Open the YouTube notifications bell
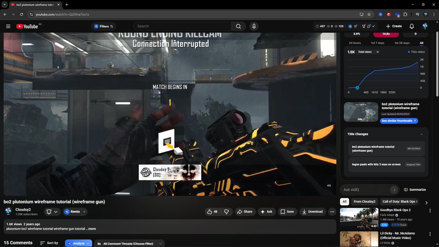This screenshot has width=439, height=247. (x=412, y=26)
